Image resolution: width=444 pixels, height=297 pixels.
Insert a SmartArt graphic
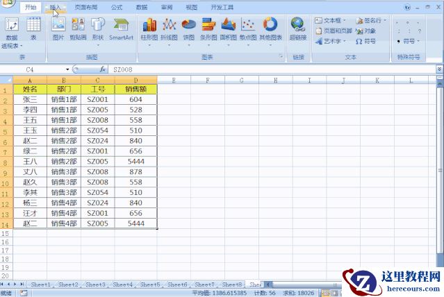(x=121, y=28)
